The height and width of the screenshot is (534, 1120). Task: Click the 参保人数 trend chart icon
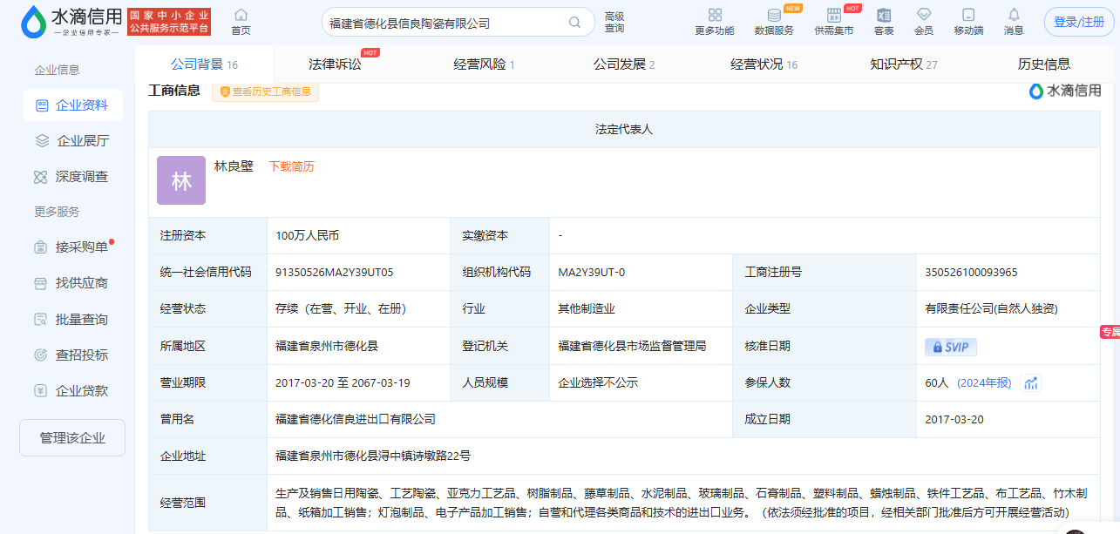(1031, 383)
